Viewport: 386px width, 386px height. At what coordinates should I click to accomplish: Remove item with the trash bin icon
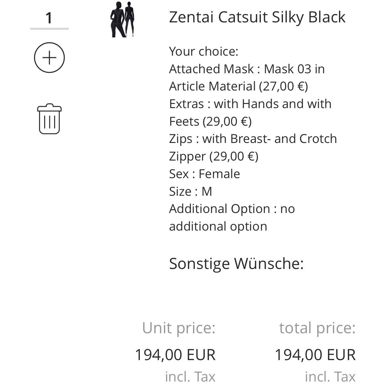(x=49, y=119)
